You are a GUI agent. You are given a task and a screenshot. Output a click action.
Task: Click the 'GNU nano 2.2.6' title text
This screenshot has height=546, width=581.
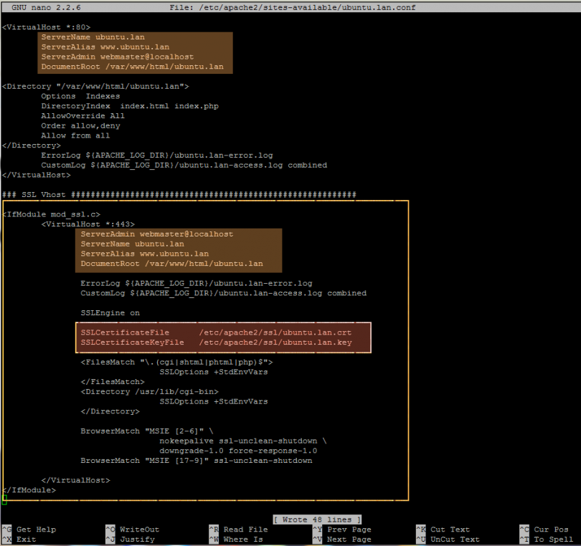coord(46,7)
